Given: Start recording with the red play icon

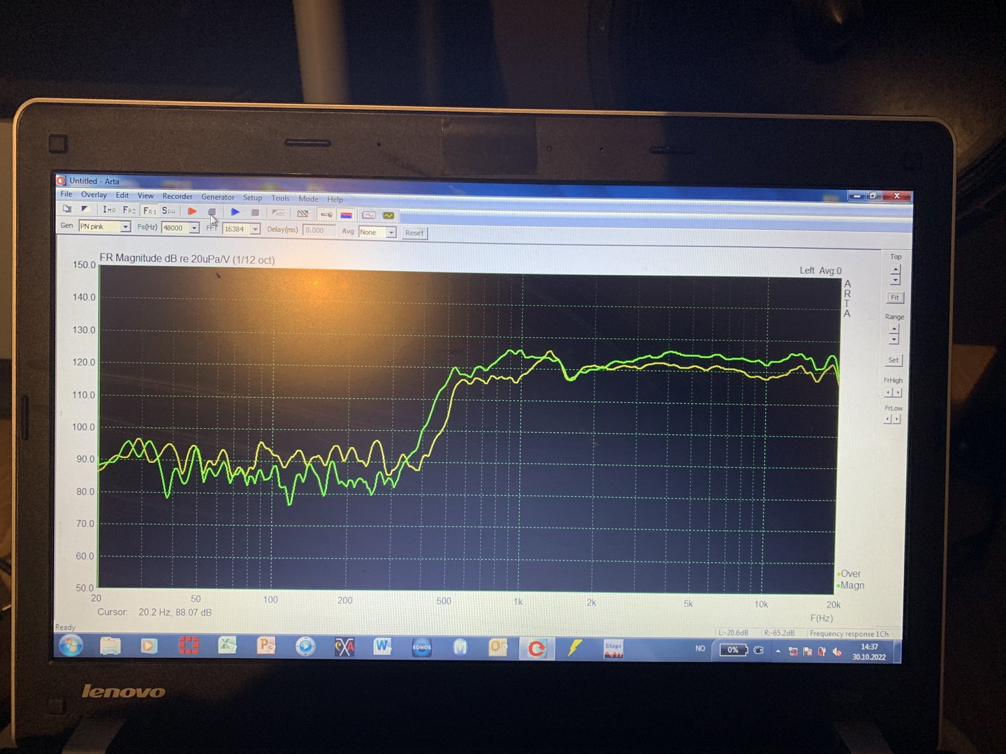Looking at the screenshot, I should (192, 212).
